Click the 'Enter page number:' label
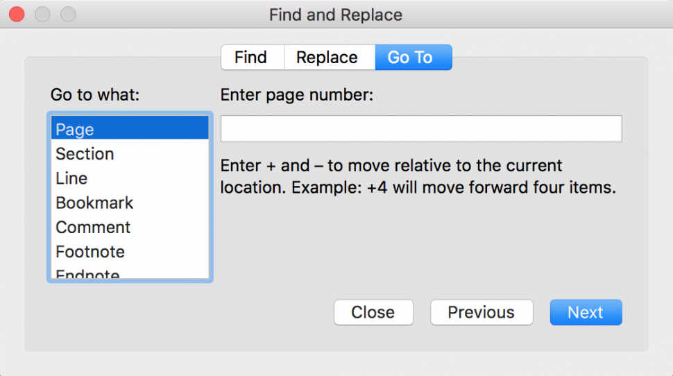The image size is (673, 376). tap(296, 94)
